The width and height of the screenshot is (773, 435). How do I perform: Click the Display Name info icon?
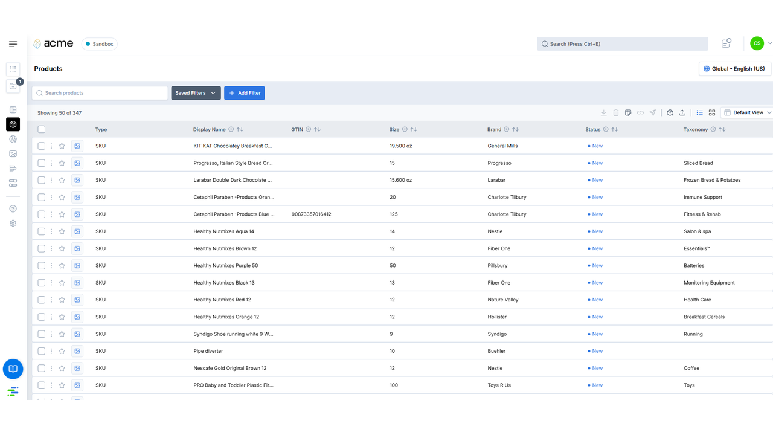click(x=231, y=130)
